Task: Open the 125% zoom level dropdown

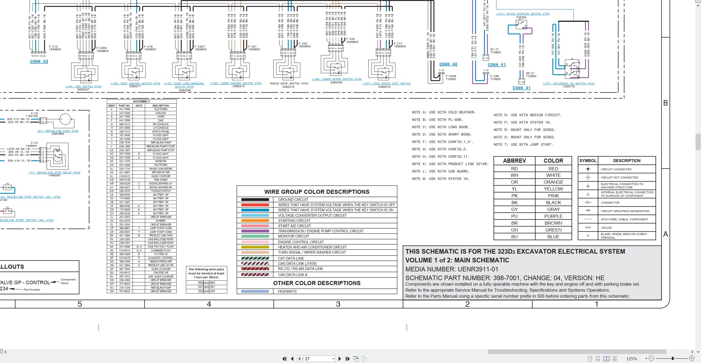Action: [x=646, y=359]
